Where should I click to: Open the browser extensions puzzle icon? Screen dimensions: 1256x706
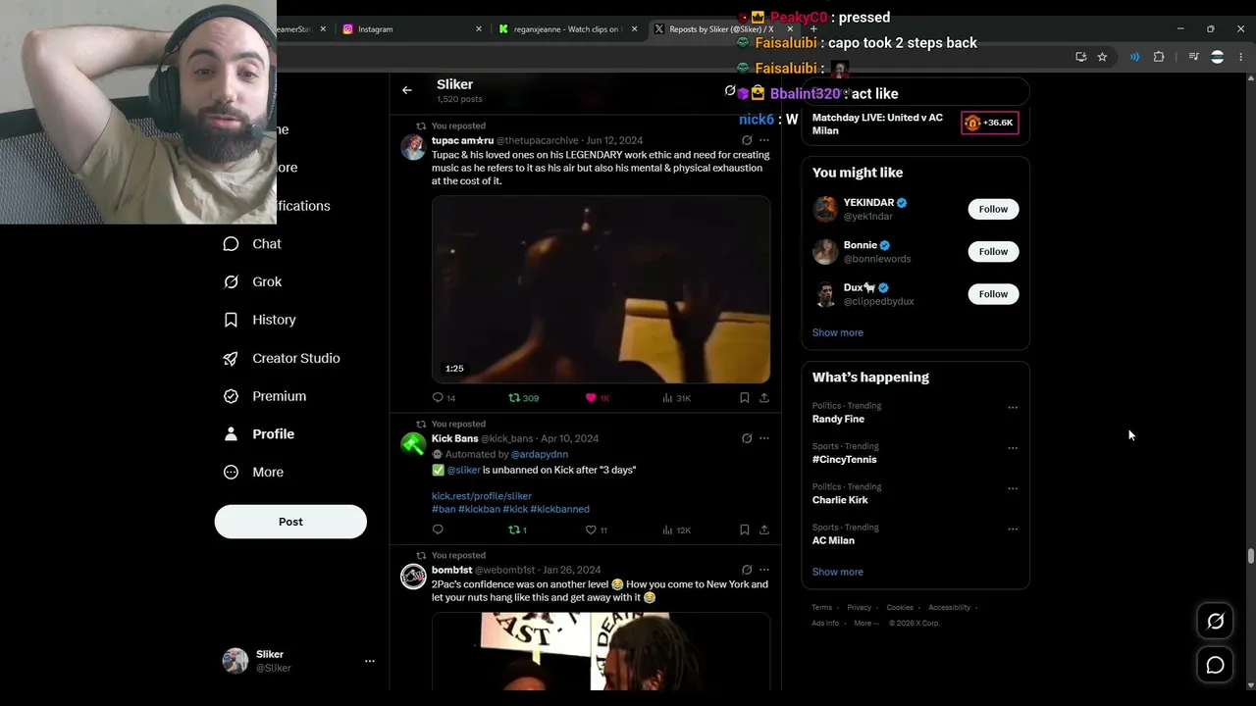coord(1159,57)
